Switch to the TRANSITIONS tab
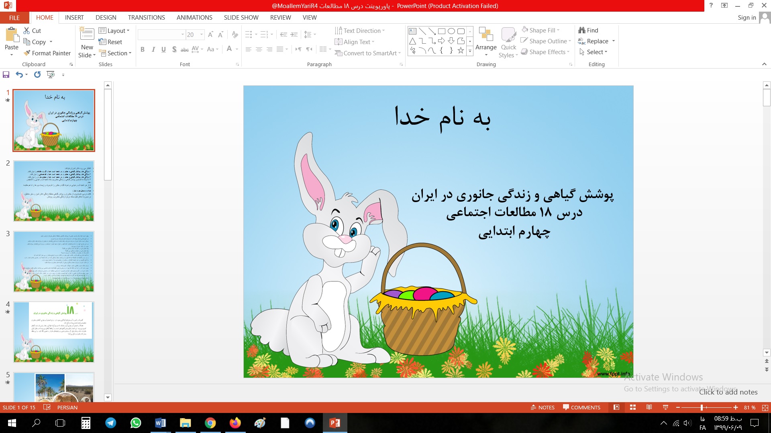The width and height of the screenshot is (771, 433). coord(146,17)
